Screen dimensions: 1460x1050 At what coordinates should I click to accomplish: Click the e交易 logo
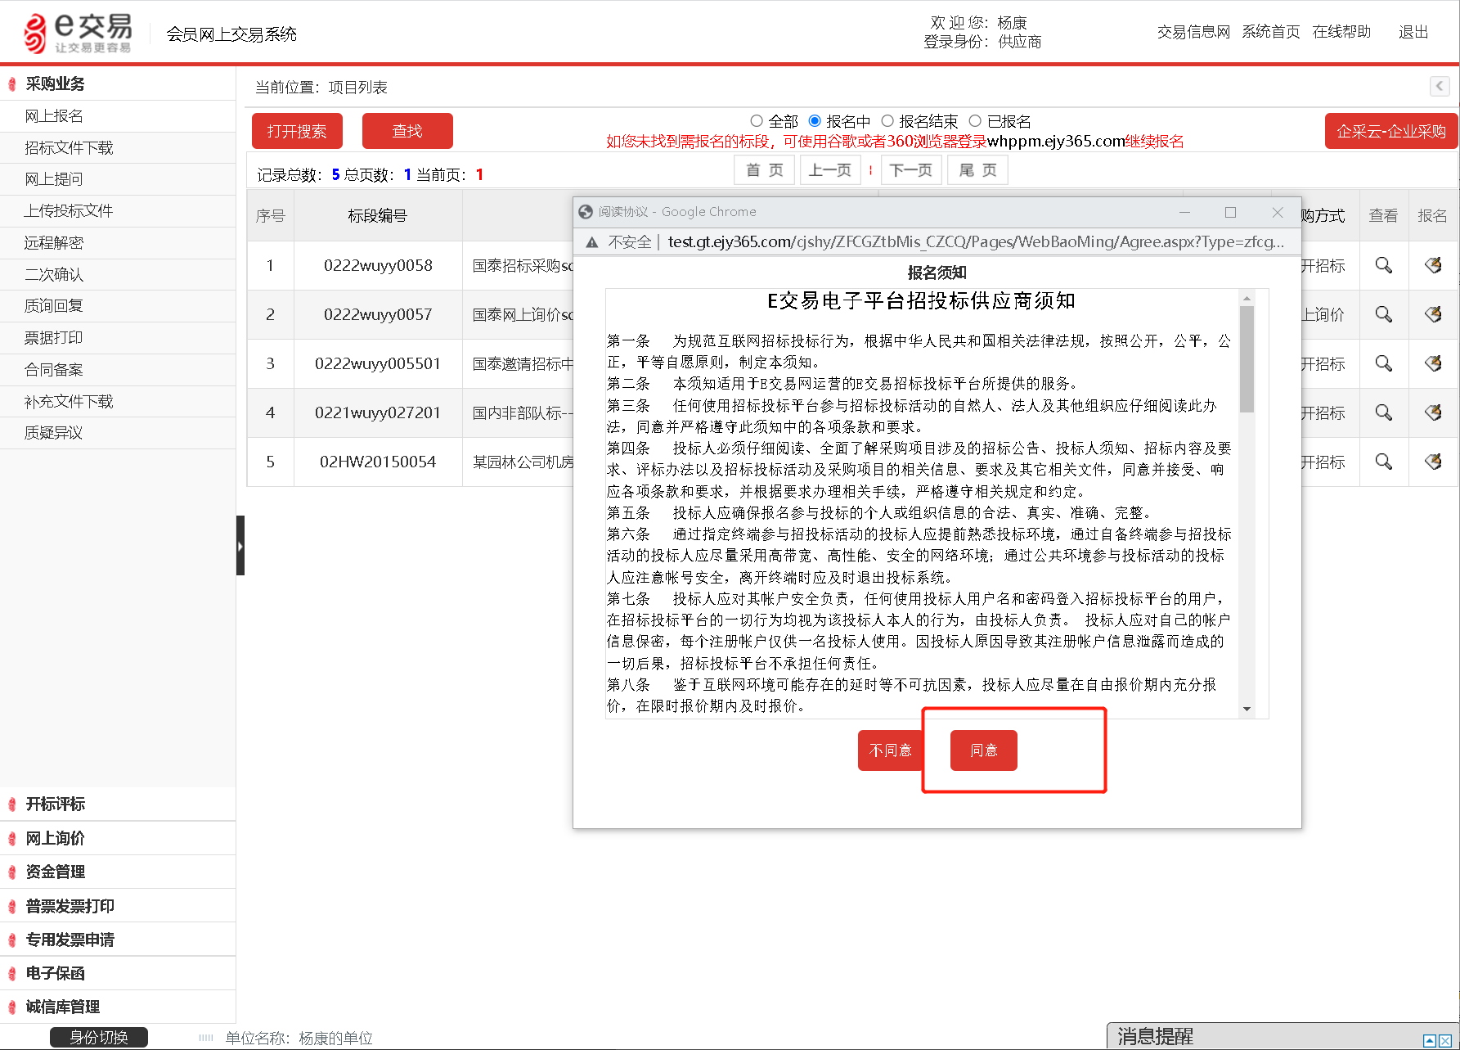[x=79, y=33]
